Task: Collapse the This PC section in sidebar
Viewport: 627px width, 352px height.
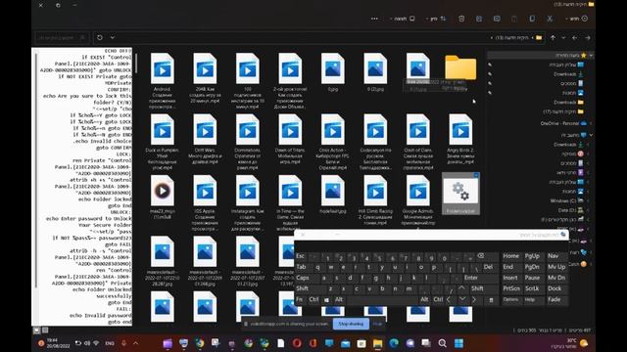Action: 591,135
